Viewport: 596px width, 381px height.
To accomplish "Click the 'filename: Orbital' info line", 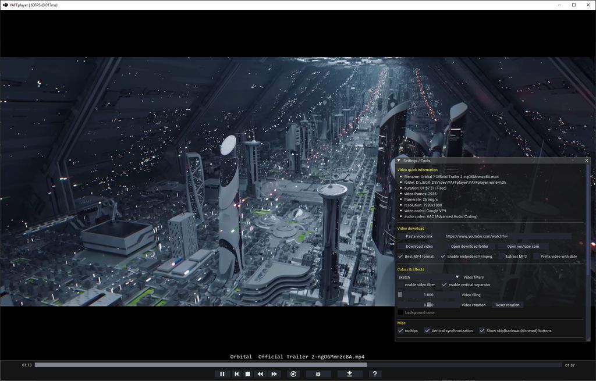I will pyautogui.click(x=451, y=177).
